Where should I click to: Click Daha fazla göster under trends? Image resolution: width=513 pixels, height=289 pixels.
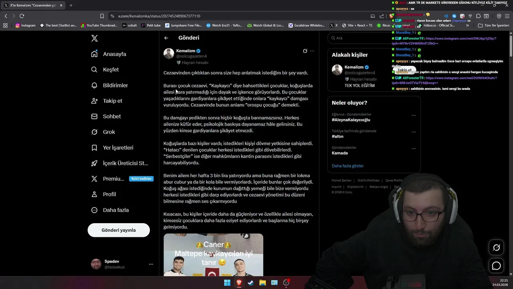[x=347, y=166]
